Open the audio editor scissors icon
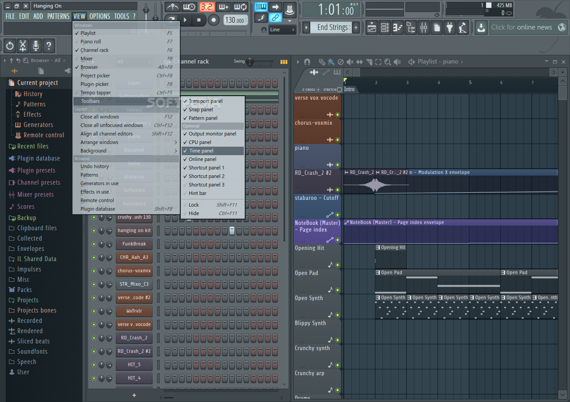Screen dimensions: 570x402 coord(23,46)
